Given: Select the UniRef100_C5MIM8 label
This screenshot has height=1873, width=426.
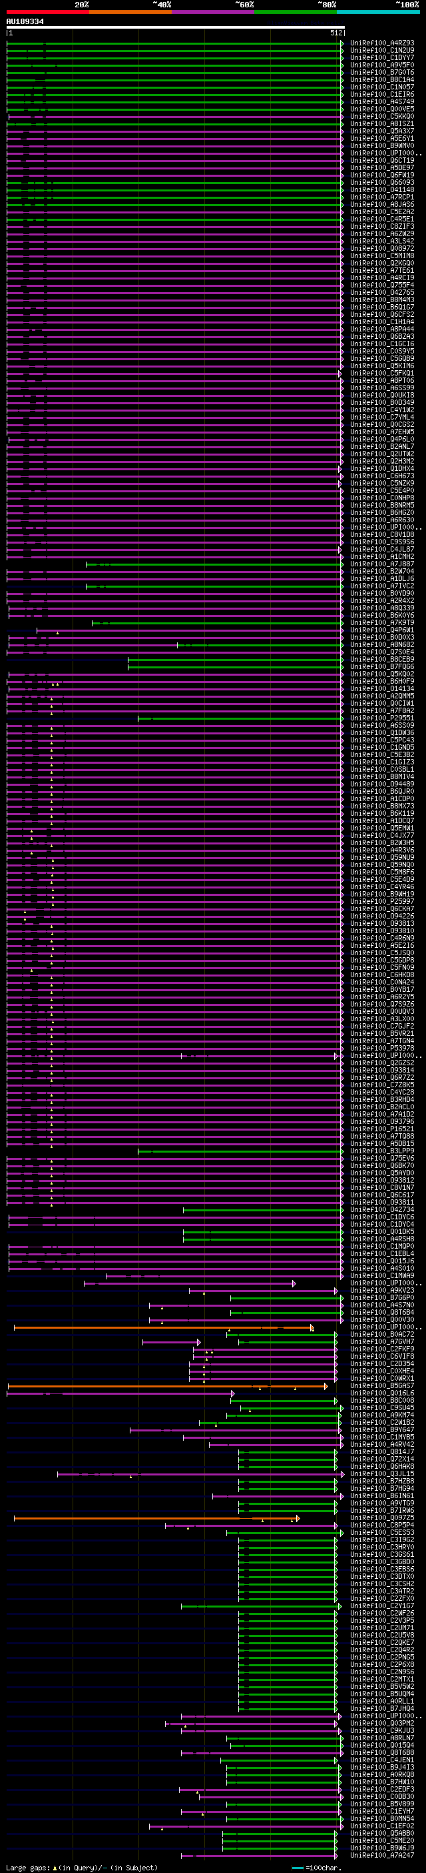Looking at the screenshot, I should 383,256.
